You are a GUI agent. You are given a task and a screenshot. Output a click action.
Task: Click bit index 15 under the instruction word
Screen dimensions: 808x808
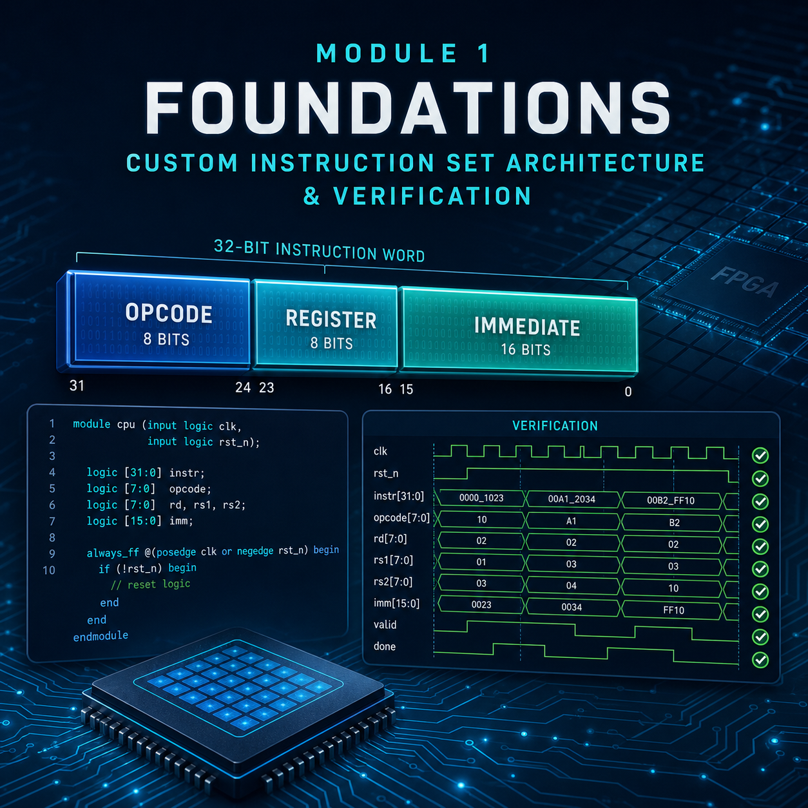[x=407, y=389]
